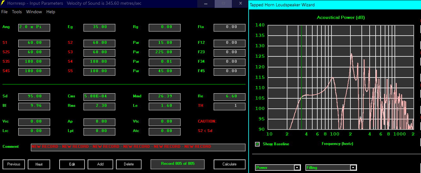The height and width of the screenshot is (173, 421).
Task: Go to the Previous record
Action: [x=14, y=164]
